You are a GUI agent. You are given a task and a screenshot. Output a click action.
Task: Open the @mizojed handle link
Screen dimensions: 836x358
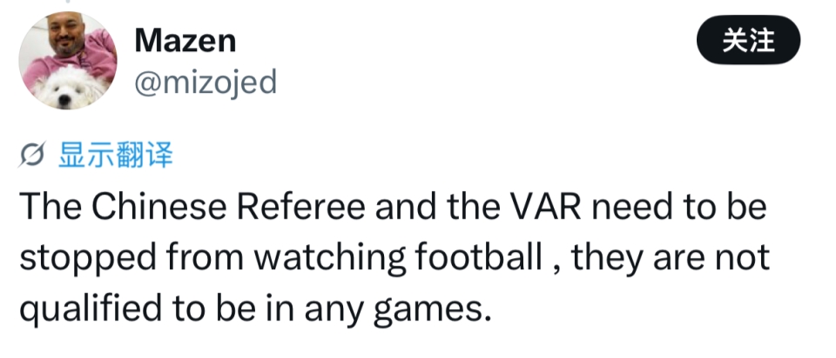pyautogui.click(x=206, y=82)
